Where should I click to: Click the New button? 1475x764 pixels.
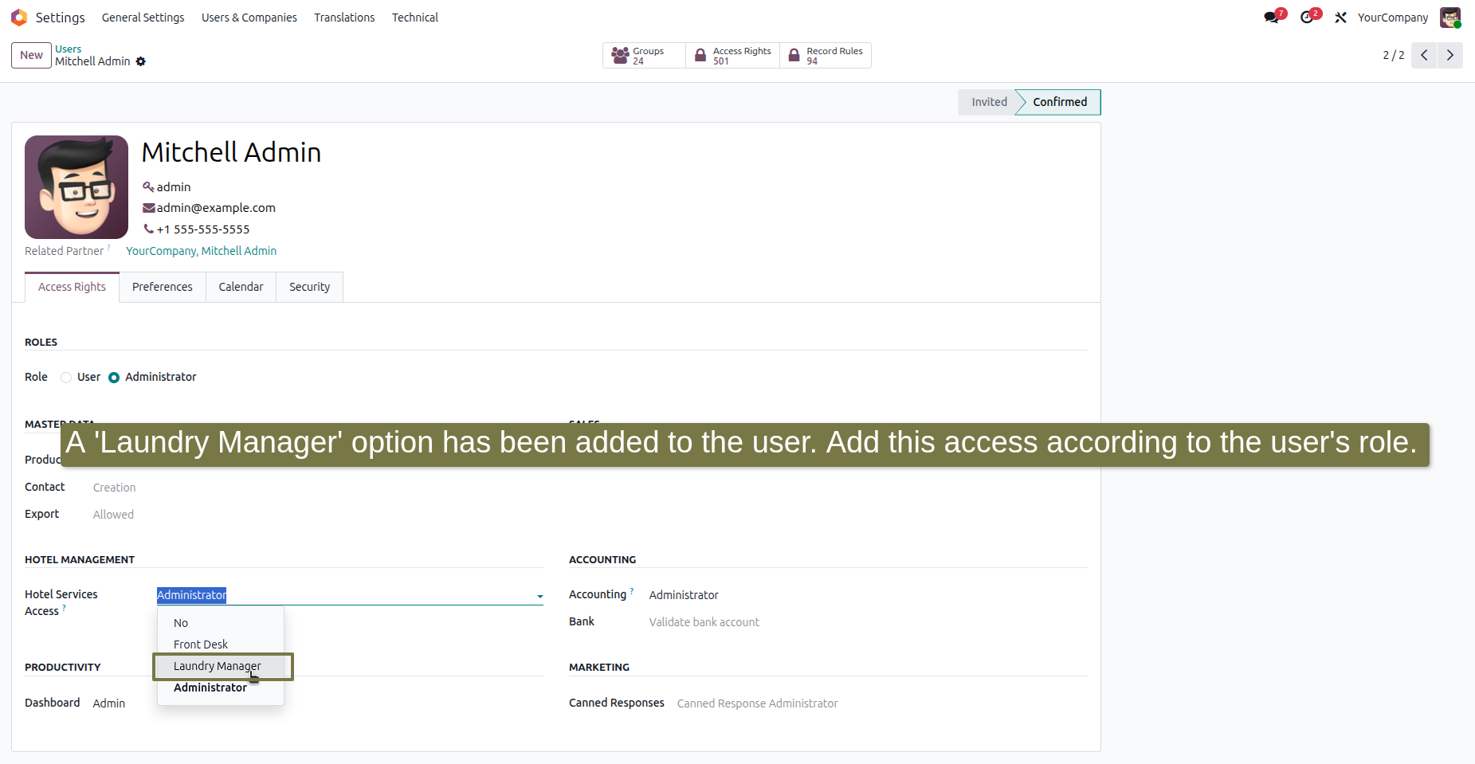click(31, 55)
